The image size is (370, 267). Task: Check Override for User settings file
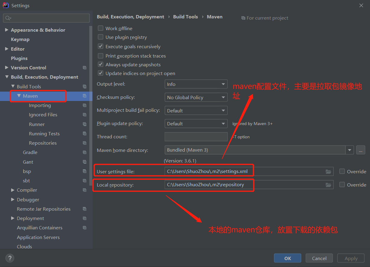pyautogui.click(x=342, y=171)
